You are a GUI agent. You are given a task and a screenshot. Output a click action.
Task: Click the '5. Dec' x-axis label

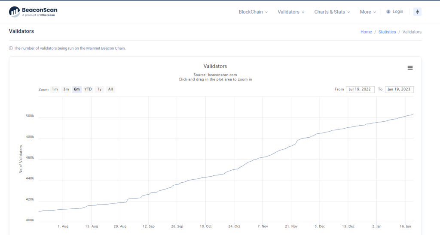tap(320, 226)
